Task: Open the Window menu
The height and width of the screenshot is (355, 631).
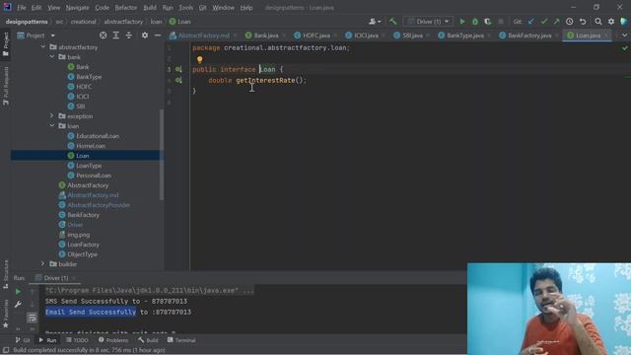Action: point(224,8)
